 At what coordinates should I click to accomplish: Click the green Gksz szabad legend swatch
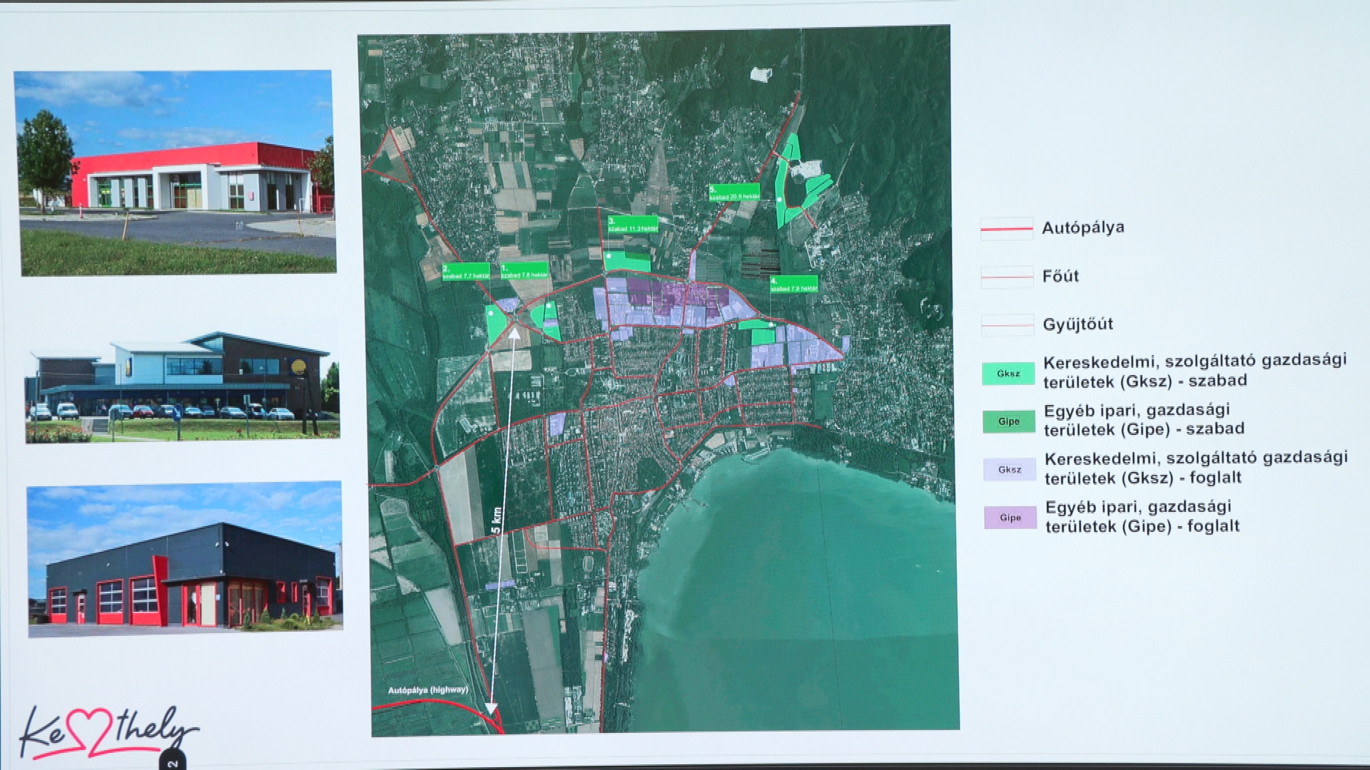tap(1008, 374)
